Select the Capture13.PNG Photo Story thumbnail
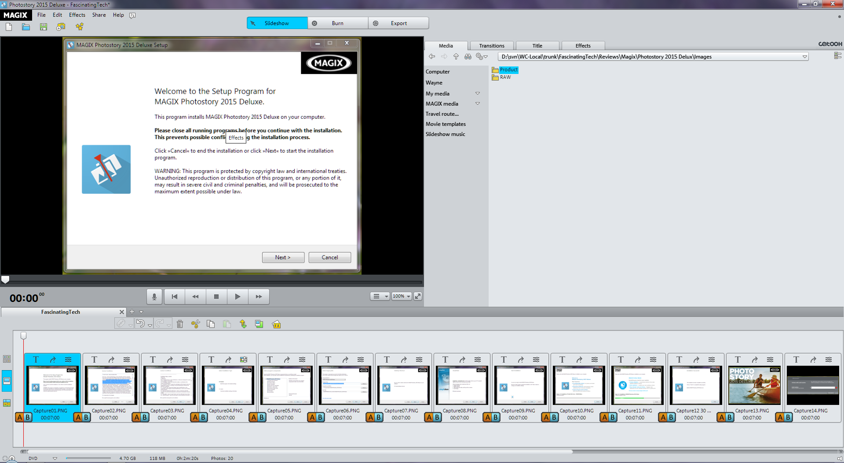Image resolution: width=844 pixels, height=463 pixels. point(754,386)
